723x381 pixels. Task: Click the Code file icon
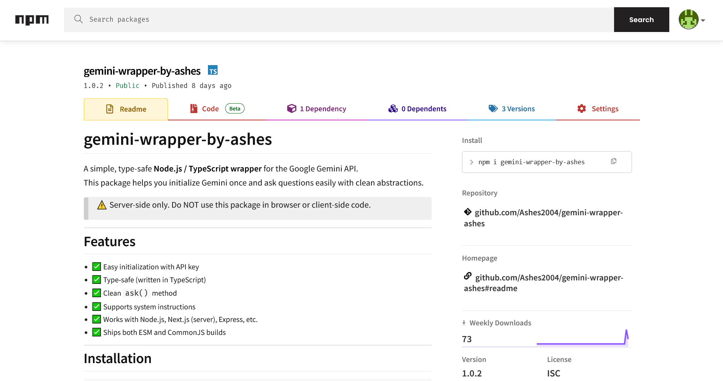tap(194, 109)
